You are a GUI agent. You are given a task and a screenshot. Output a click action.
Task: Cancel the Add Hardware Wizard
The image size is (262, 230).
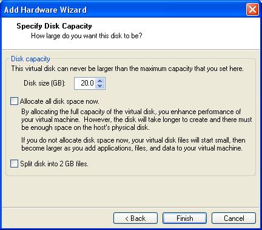[233, 218]
